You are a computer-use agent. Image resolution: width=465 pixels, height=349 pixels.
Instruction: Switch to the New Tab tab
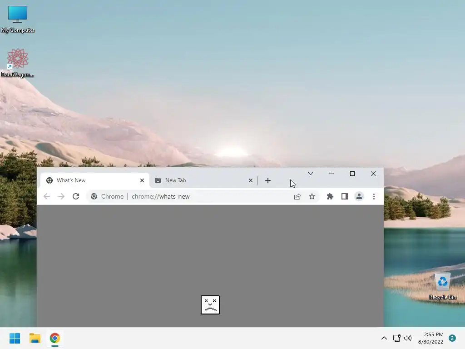pos(203,180)
